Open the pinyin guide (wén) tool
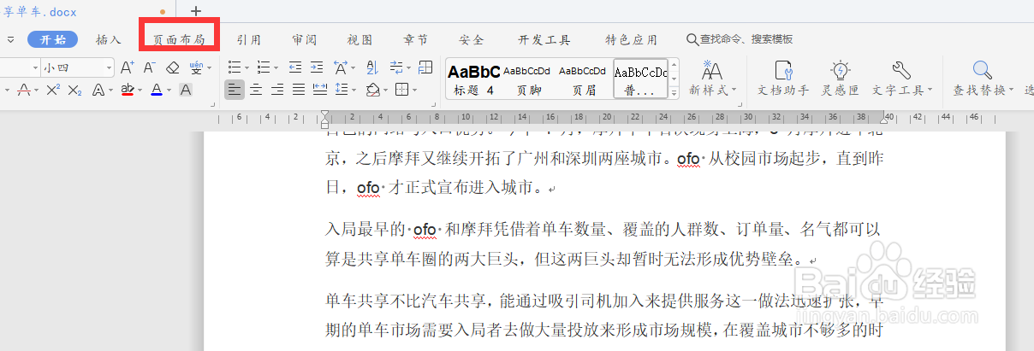The height and width of the screenshot is (351, 1034). point(196,67)
